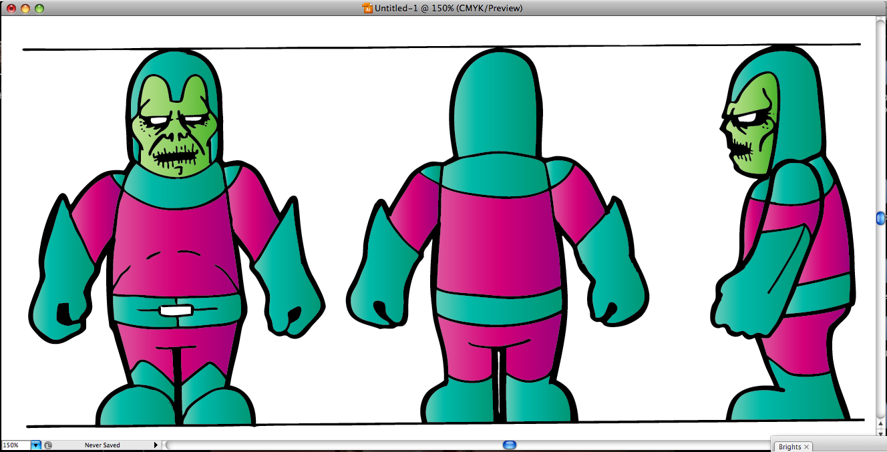Screen dimensions: 887x452
Task: Select the white belt buckle on front-view character
Action: 177,310
